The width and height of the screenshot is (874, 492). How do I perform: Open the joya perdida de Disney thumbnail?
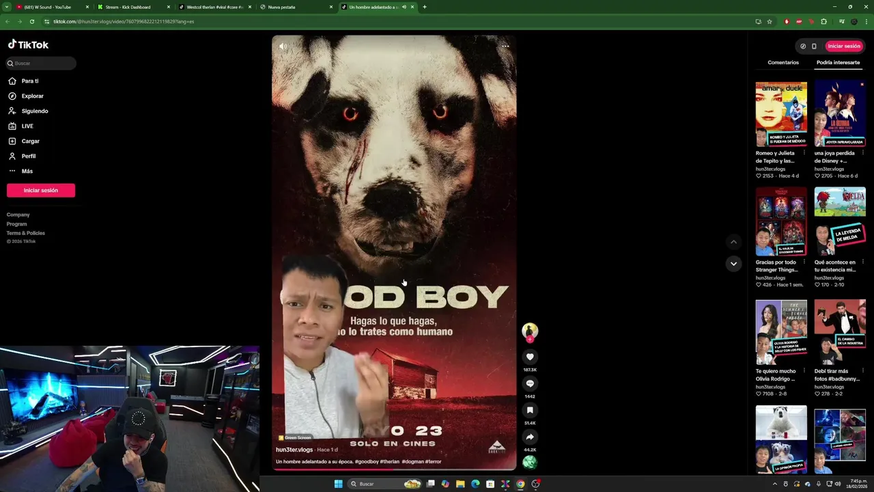point(840,114)
